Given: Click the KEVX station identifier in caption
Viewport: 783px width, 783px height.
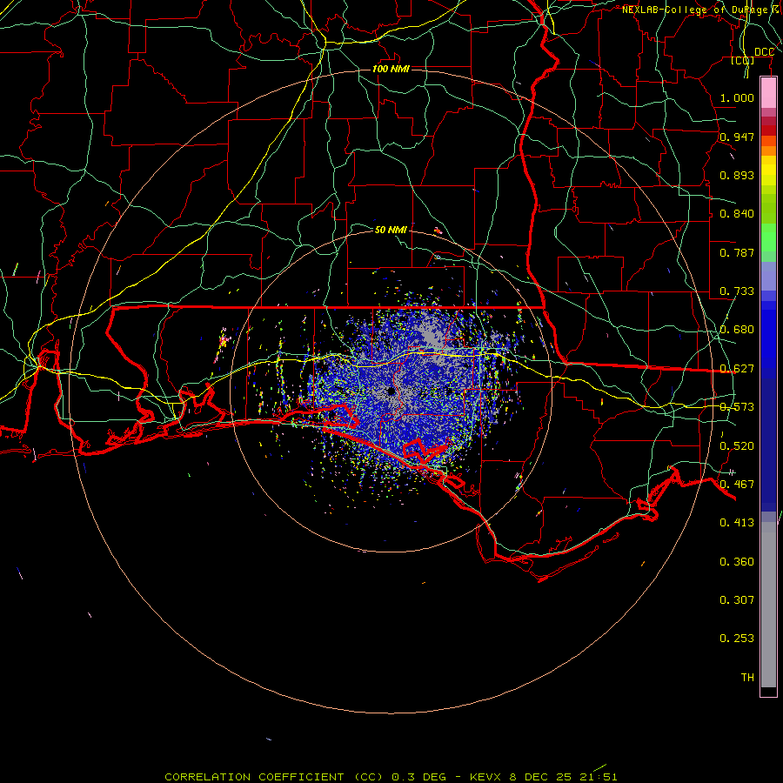Looking at the screenshot, I should (486, 777).
